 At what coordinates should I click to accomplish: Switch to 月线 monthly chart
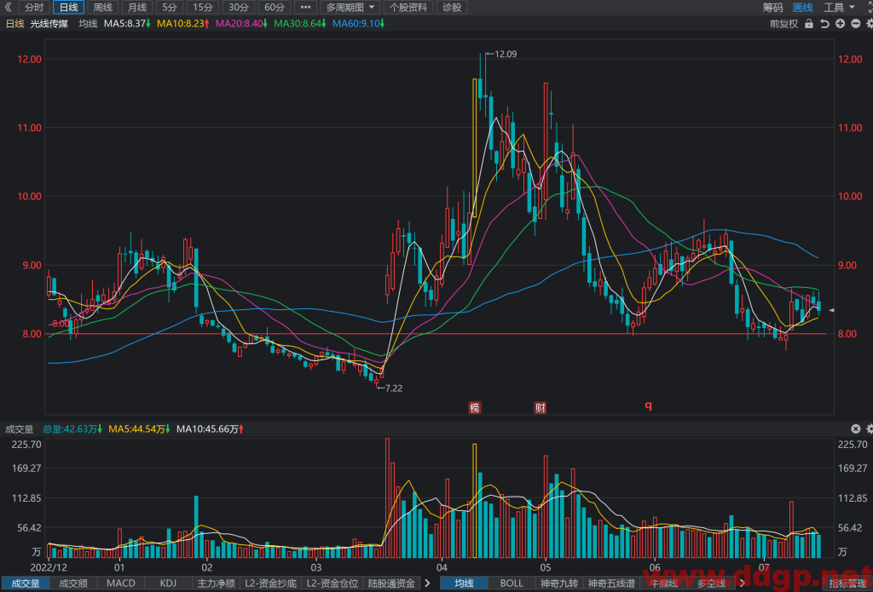(x=137, y=7)
